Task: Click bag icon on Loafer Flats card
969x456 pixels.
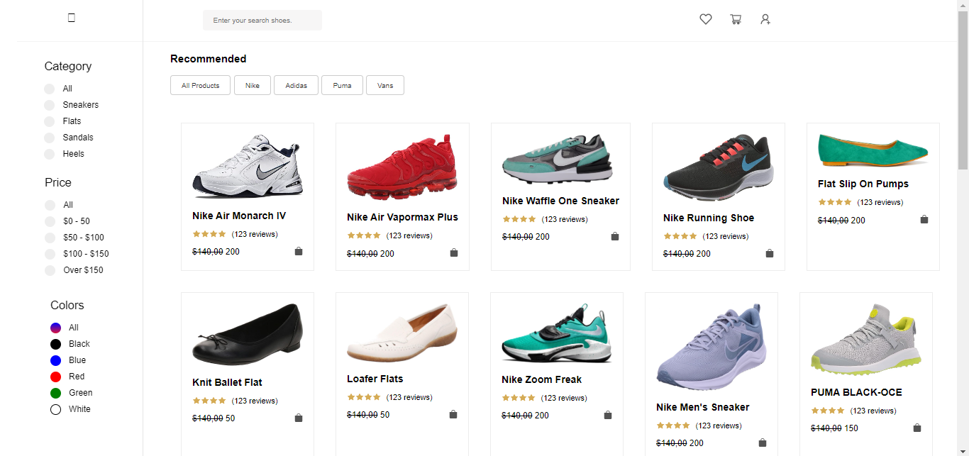Action: point(453,415)
